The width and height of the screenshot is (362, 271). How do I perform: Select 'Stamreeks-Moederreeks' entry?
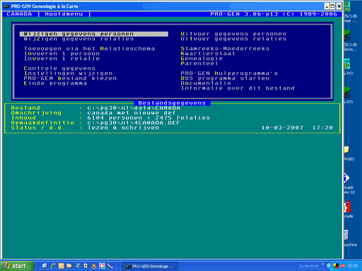click(x=225, y=49)
